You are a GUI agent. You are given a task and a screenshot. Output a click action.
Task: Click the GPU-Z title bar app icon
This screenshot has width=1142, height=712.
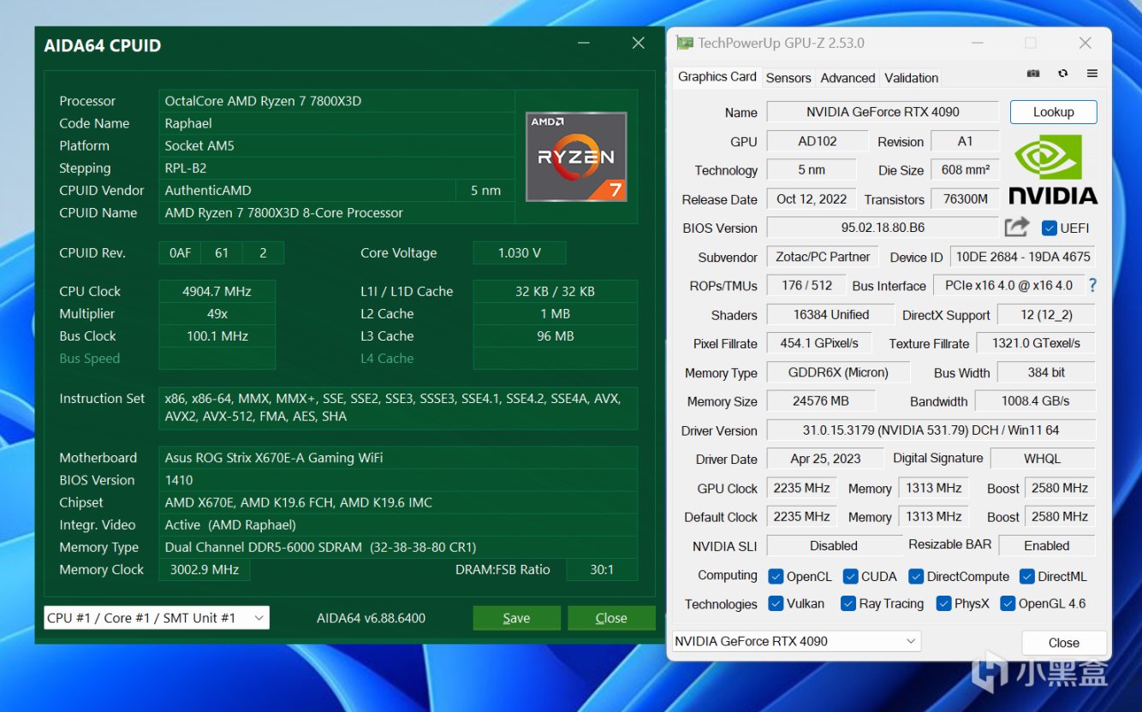(x=684, y=43)
